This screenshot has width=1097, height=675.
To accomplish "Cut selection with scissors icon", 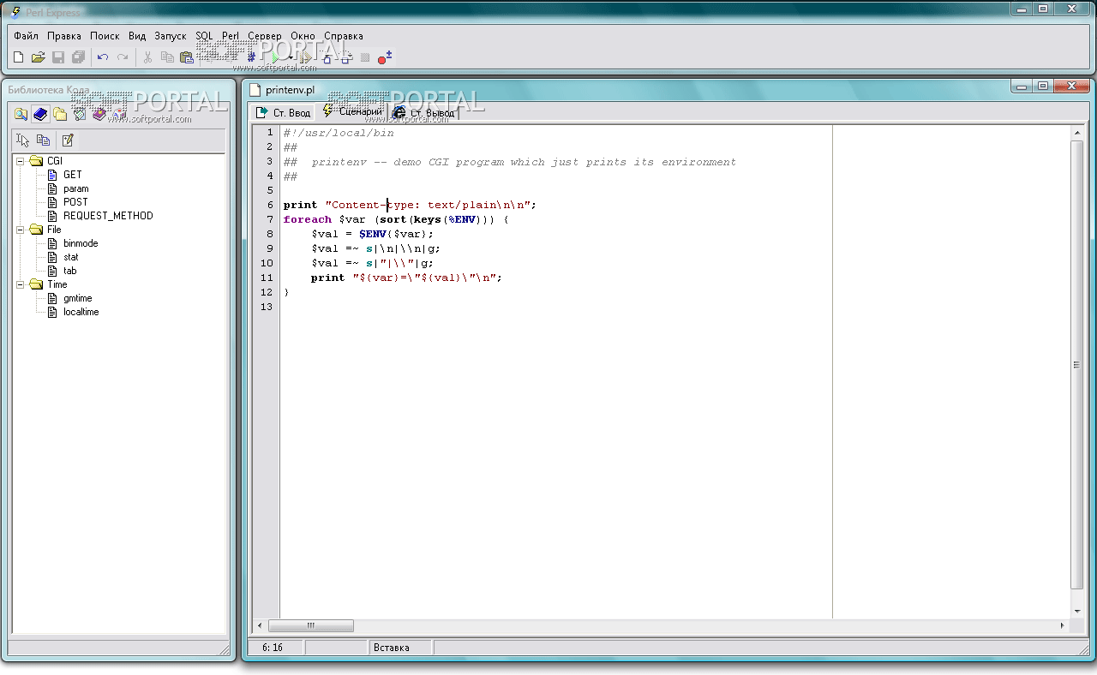I will click(147, 57).
